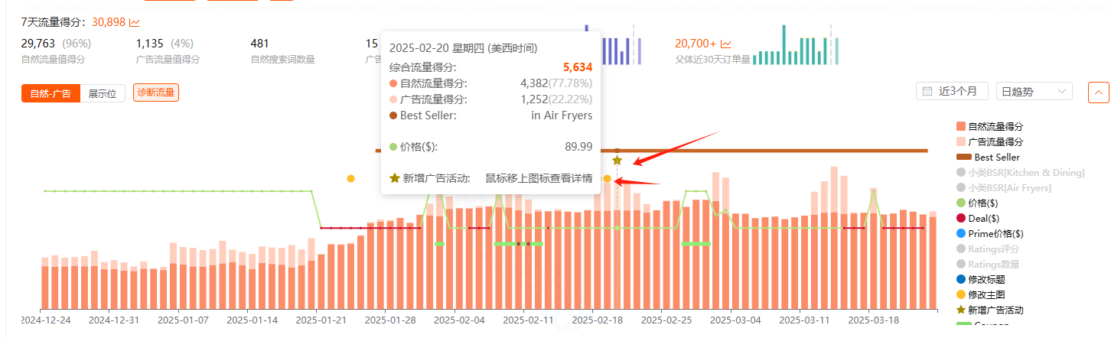Toggle 修改标题 legend entry
Image resolution: width=1111 pixels, height=338 pixels.
[980, 279]
